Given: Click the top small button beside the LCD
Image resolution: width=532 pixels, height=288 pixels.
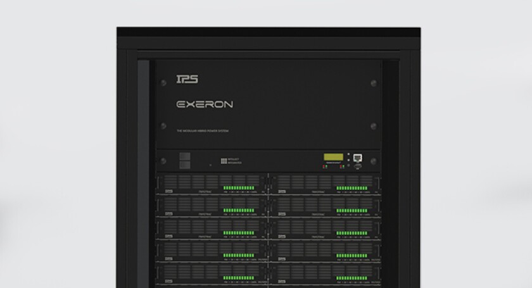Looking at the screenshot, I should coord(348,154).
